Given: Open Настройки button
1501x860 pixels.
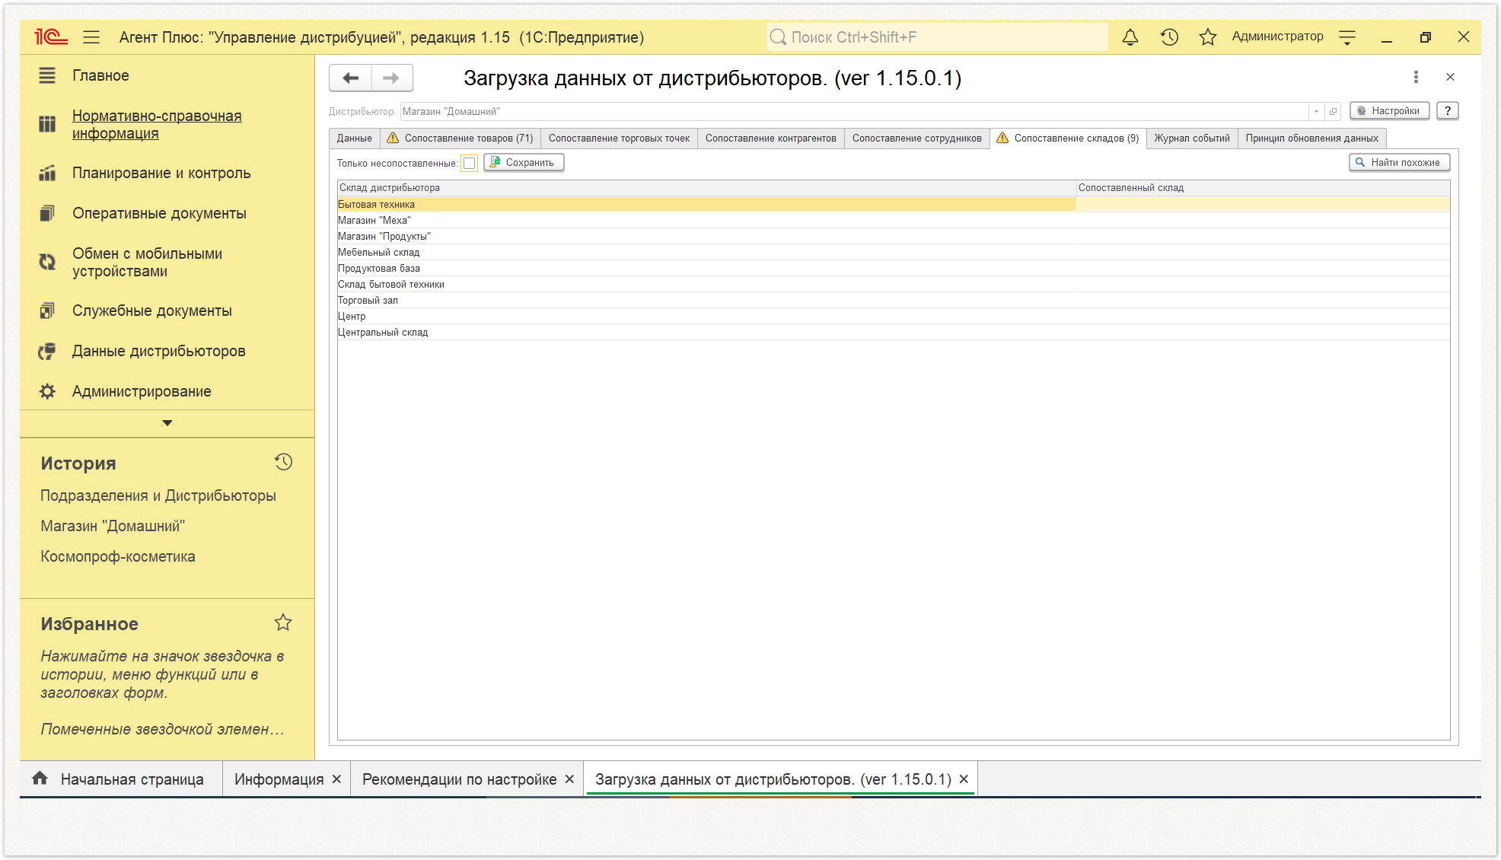Looking at the screenshot, I should point(1389,111).
